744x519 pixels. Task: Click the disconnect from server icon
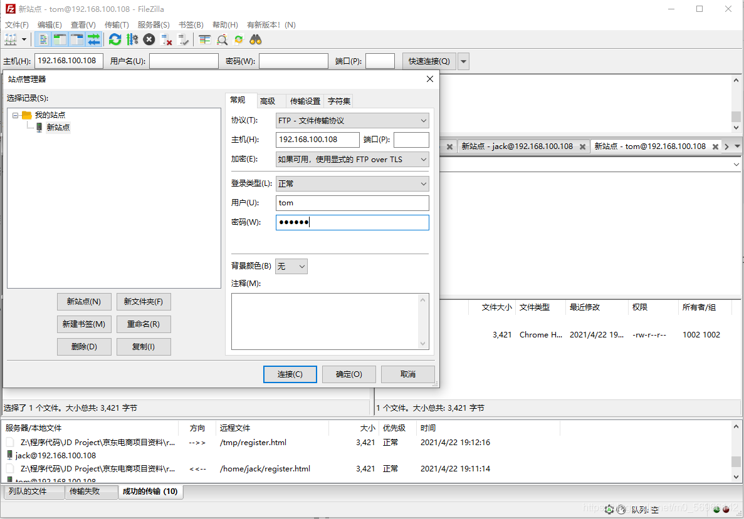pyautogui.click(x=166, y=40)
